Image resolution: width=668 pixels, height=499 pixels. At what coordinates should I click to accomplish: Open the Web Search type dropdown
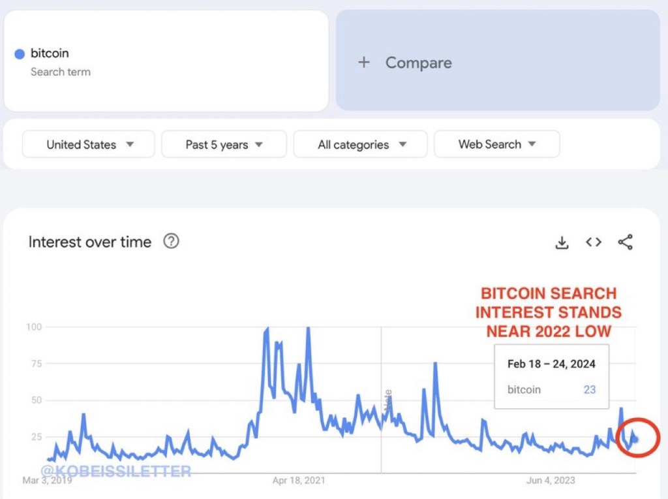496,144
